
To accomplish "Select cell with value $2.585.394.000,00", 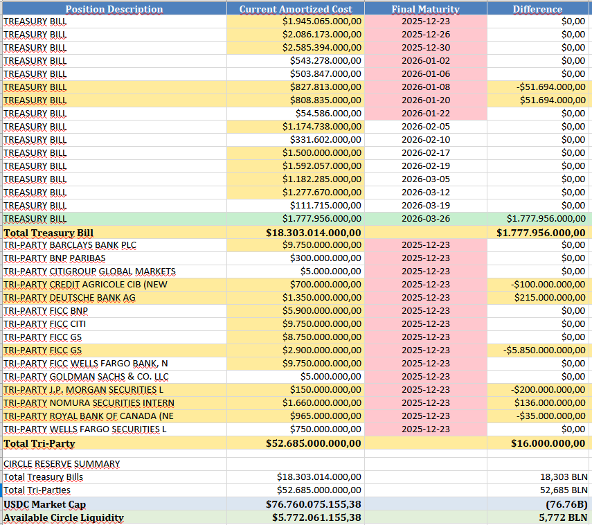I will [x=295, y=48].
